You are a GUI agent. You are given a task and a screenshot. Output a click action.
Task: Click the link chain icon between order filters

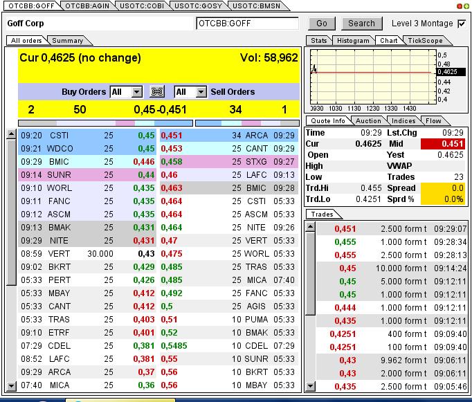(x=157, y=91)
